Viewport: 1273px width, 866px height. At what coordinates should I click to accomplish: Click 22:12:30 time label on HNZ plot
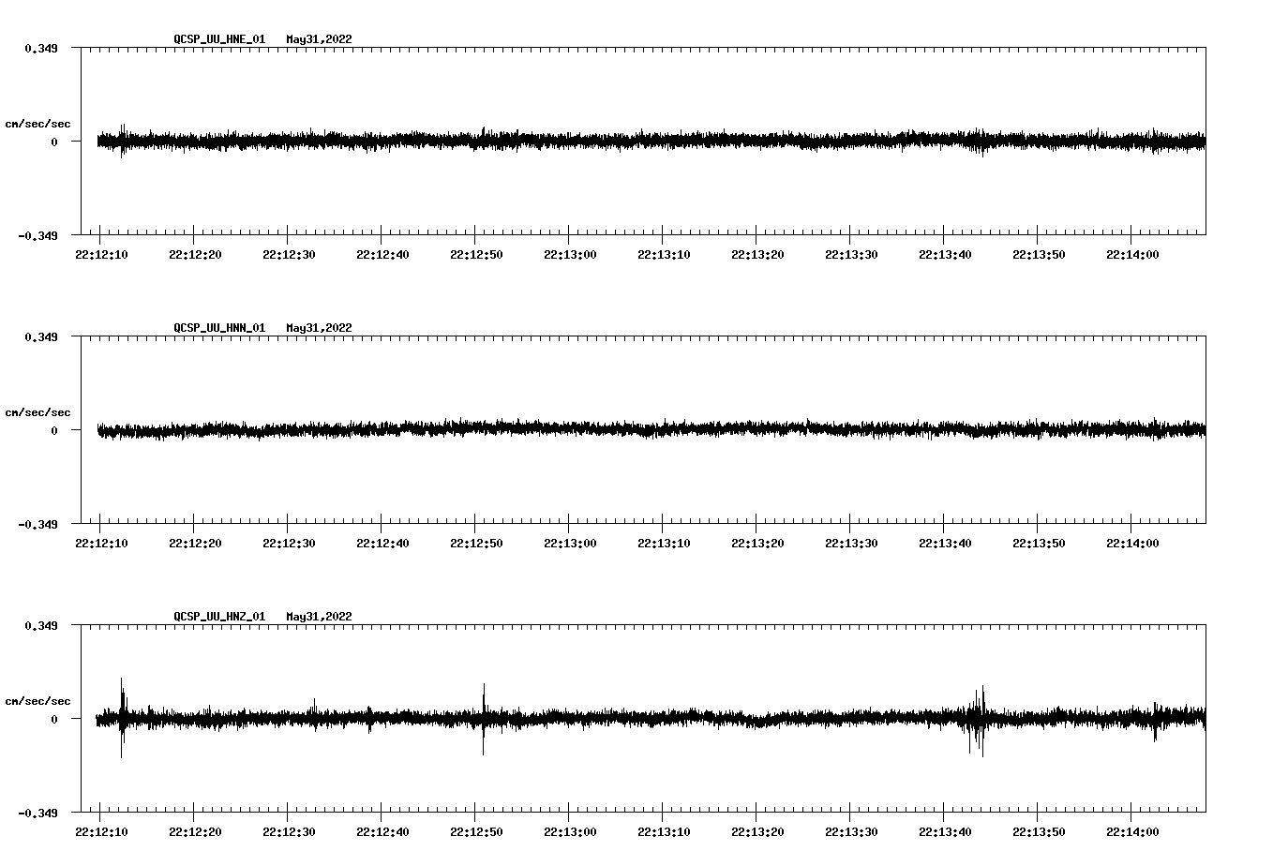tap(289, 832)
